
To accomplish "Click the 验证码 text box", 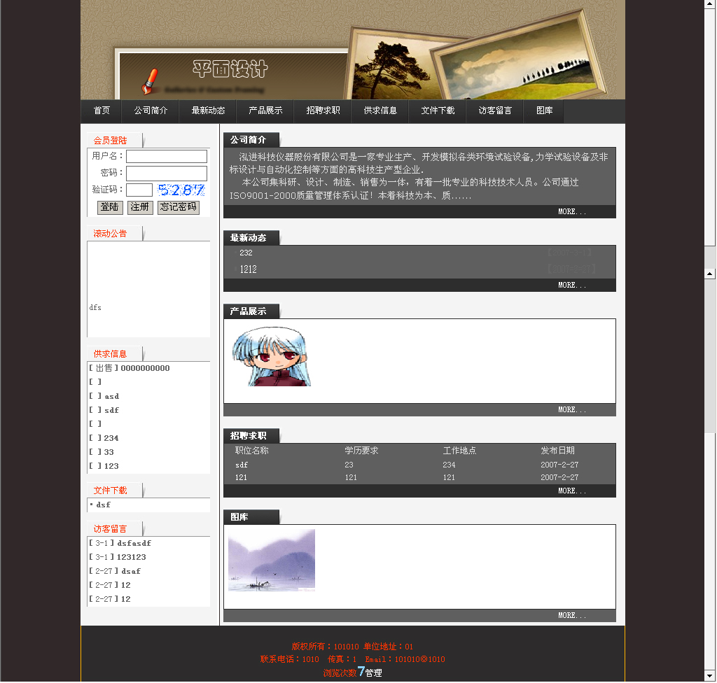I will coord(139,190).
